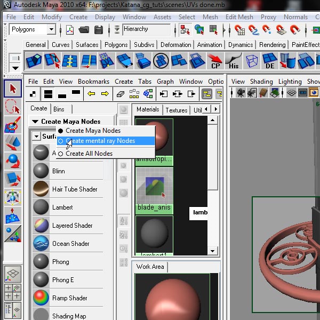Click the Select Camera icon in viewport

tap(241, 93)
